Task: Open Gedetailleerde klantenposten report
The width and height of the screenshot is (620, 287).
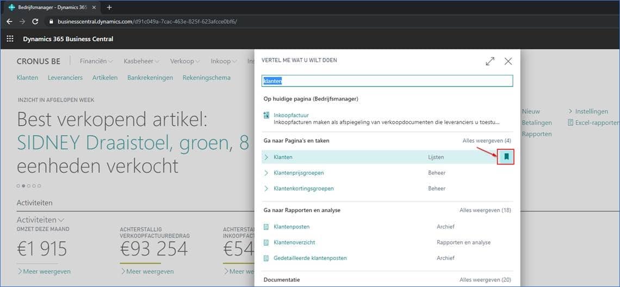Action: 310,258
